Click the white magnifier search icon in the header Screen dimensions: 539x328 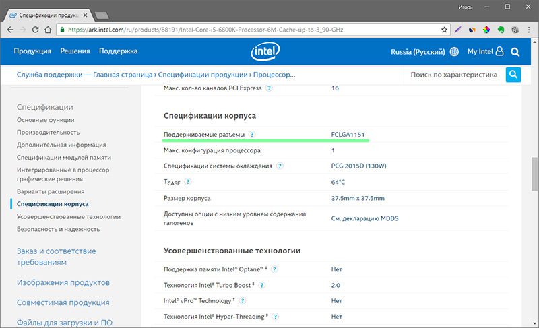pyautogui.click(x=515, y=52)
